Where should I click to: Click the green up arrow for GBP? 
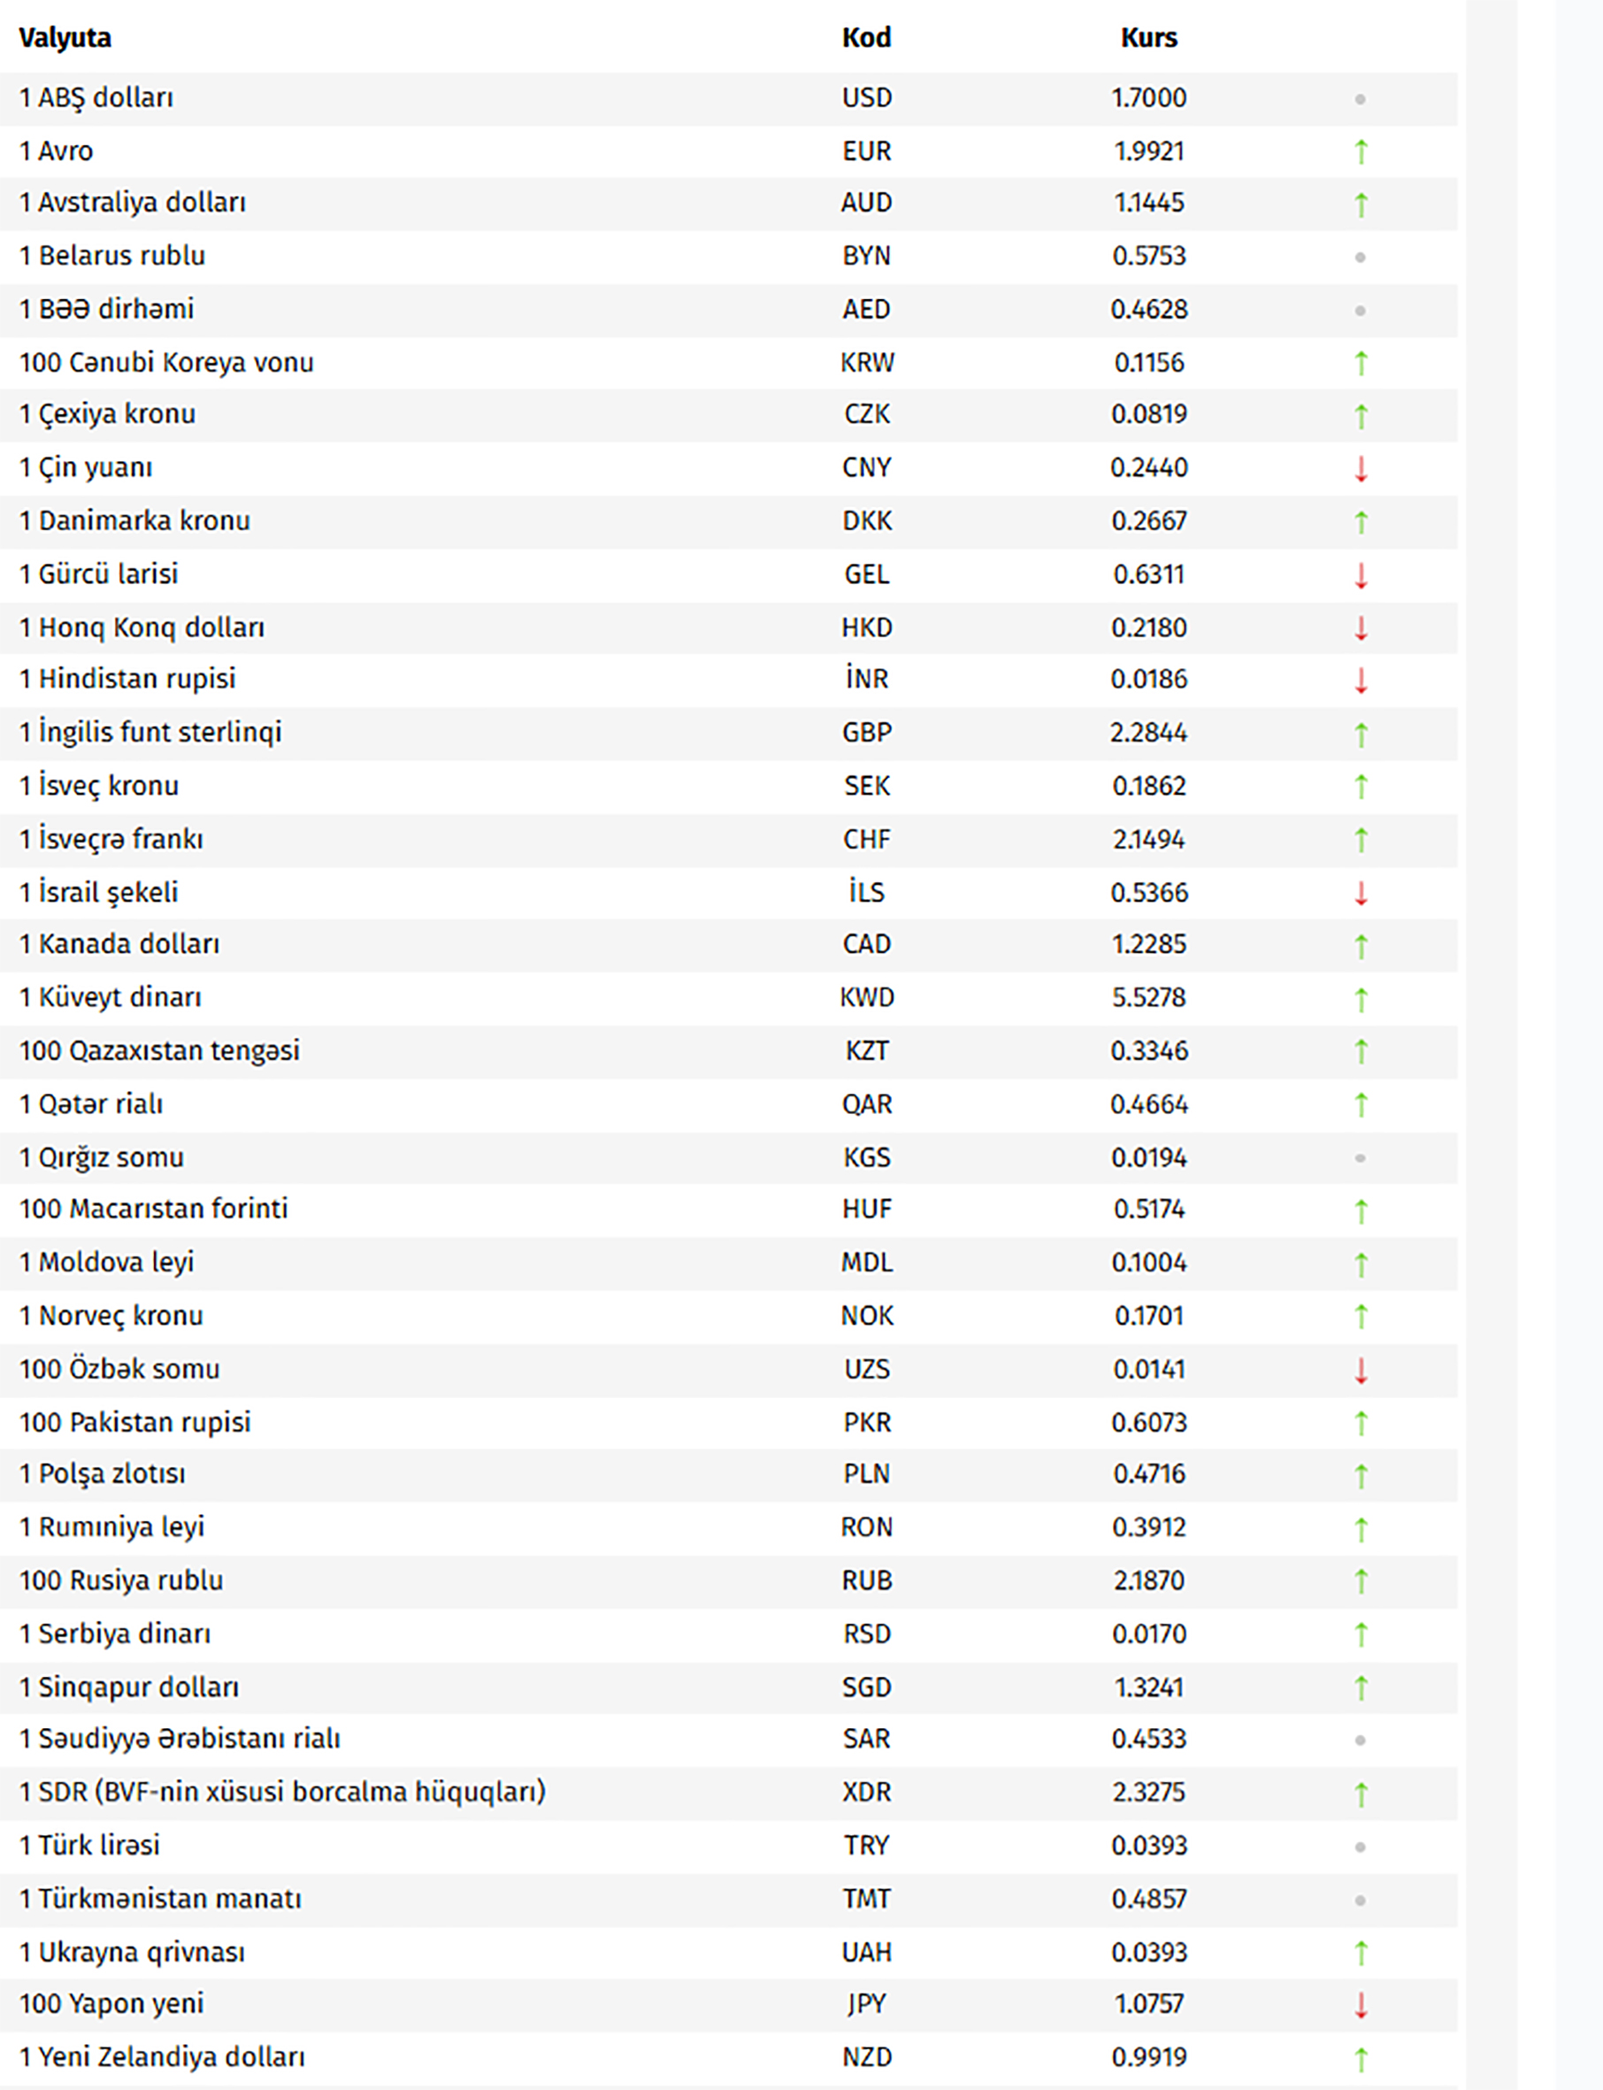[1361, 734]
